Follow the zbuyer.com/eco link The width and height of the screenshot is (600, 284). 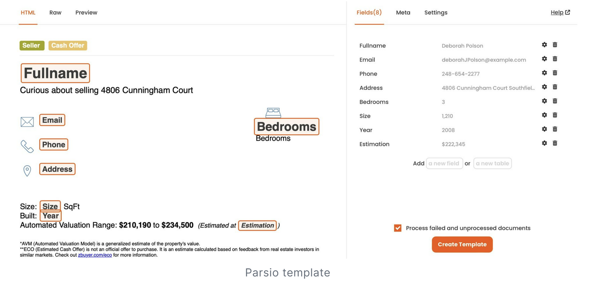[x=95, y=255]
